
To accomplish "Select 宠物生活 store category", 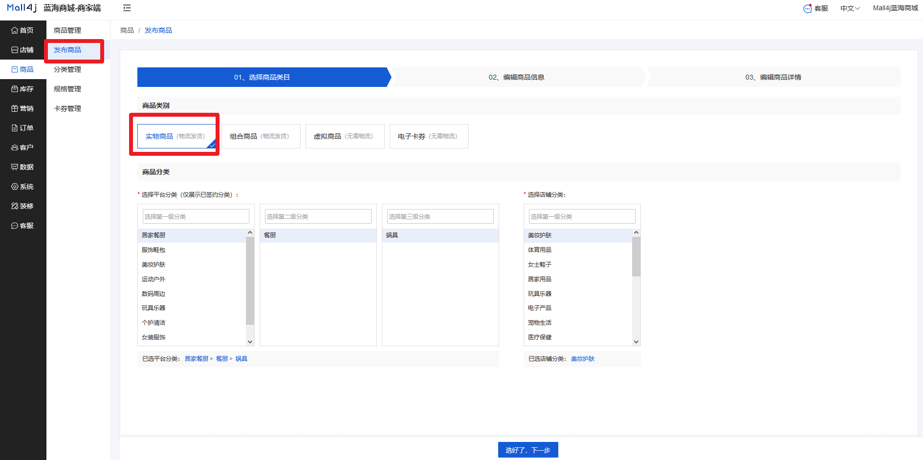I will [578, 323].
